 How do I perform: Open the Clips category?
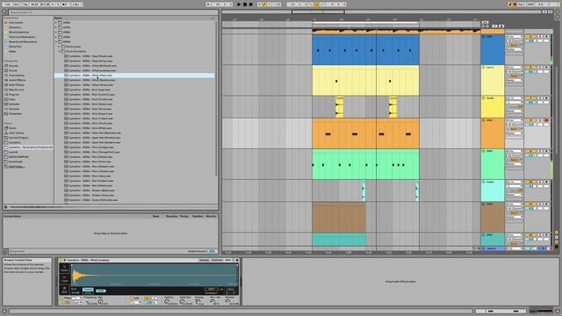(12, 99)
